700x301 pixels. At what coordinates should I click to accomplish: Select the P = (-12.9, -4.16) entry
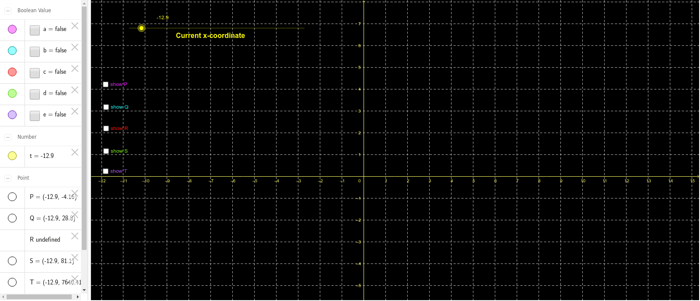53,197
